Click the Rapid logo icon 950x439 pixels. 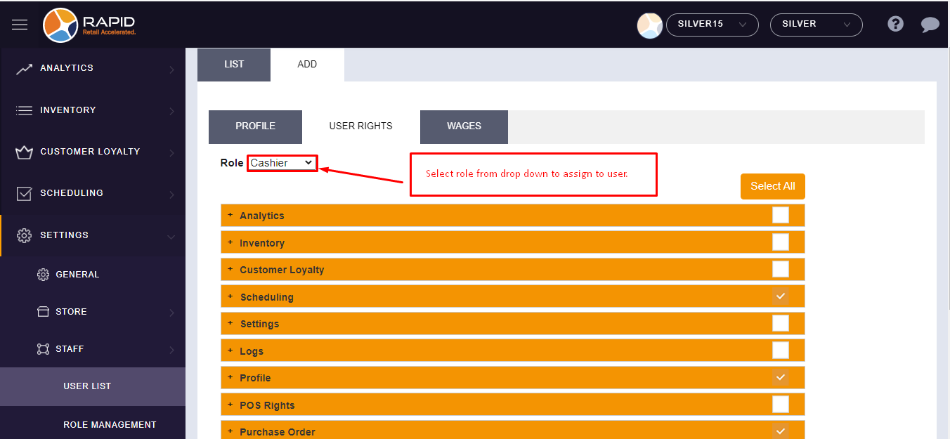60,25
